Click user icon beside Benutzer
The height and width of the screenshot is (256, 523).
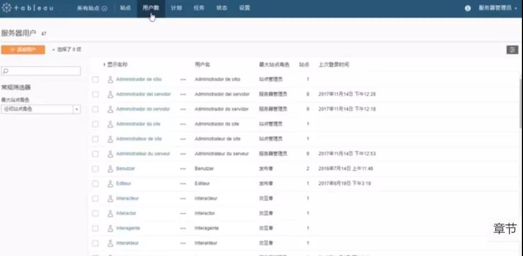pos(110,168)
